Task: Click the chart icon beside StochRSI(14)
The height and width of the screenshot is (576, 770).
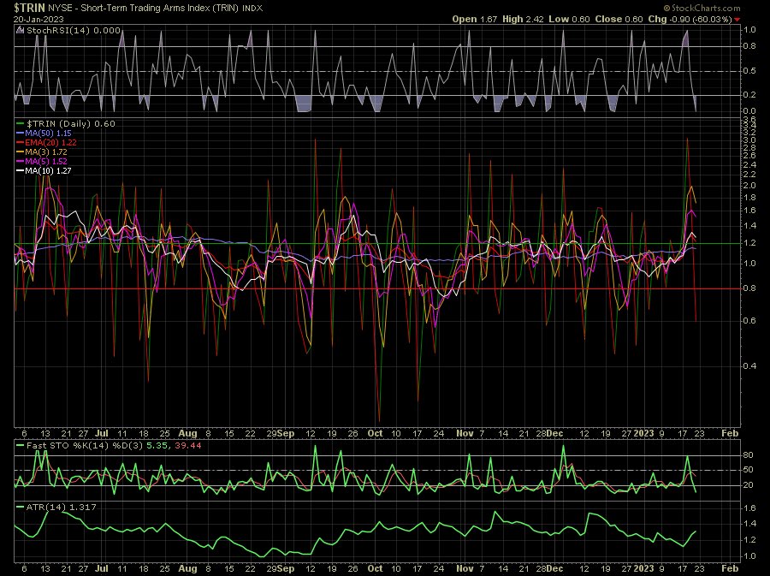Action: 19,28
